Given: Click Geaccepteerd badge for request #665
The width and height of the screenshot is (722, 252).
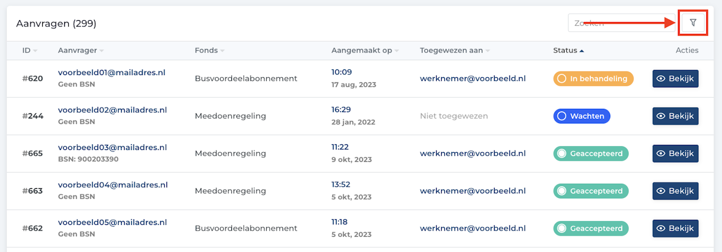Looking at the screenshot, I should pyautogui.click(x=591, y=153).
